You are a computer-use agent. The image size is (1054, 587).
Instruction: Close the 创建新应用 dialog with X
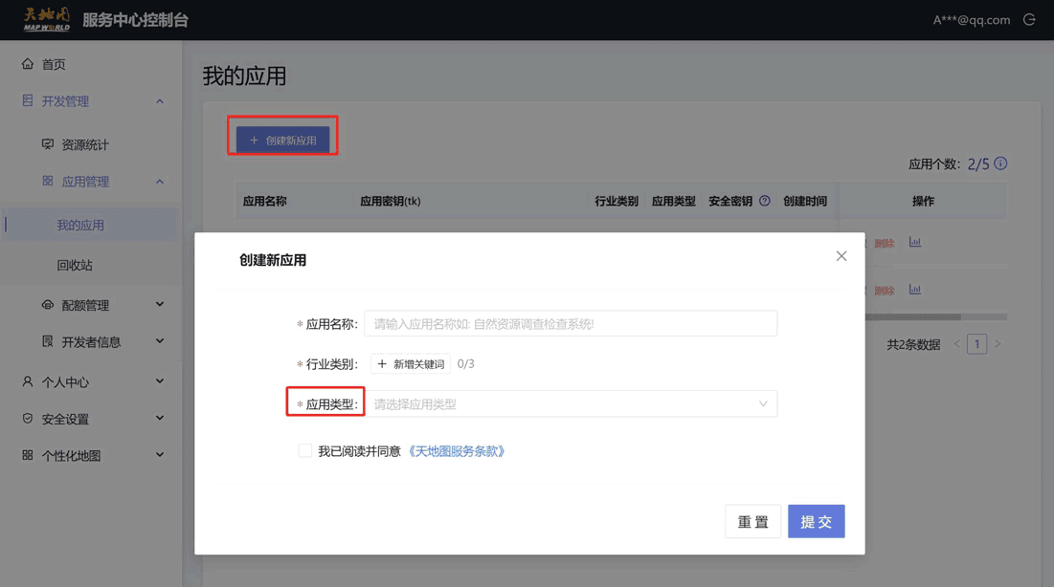tap(841, 256)
